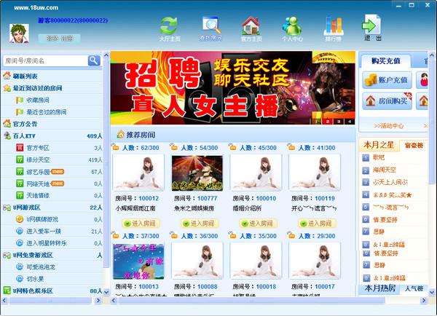Switch to the 人气榜 tab
The height and width of the screenshot is (316, 437).
point(414,288)
